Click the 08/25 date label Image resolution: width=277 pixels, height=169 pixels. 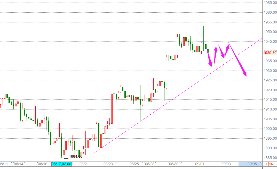(x=134, y=164)
